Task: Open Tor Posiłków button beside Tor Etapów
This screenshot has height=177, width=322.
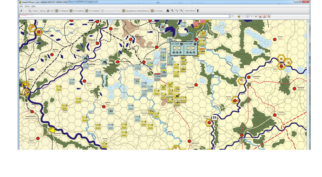Action: [77, 11]
